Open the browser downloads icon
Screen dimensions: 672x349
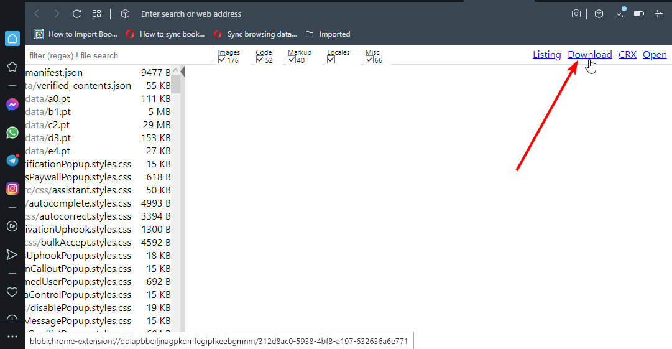(x=619, y=14)
